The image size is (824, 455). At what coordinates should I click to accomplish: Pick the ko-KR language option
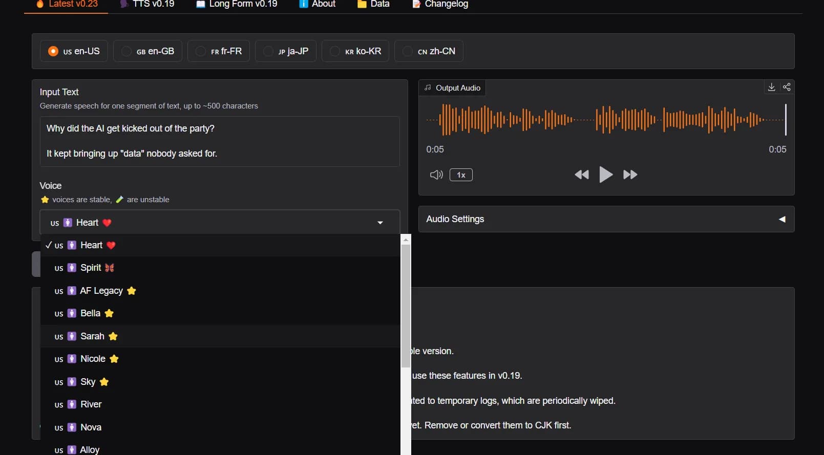click(335, 51)
